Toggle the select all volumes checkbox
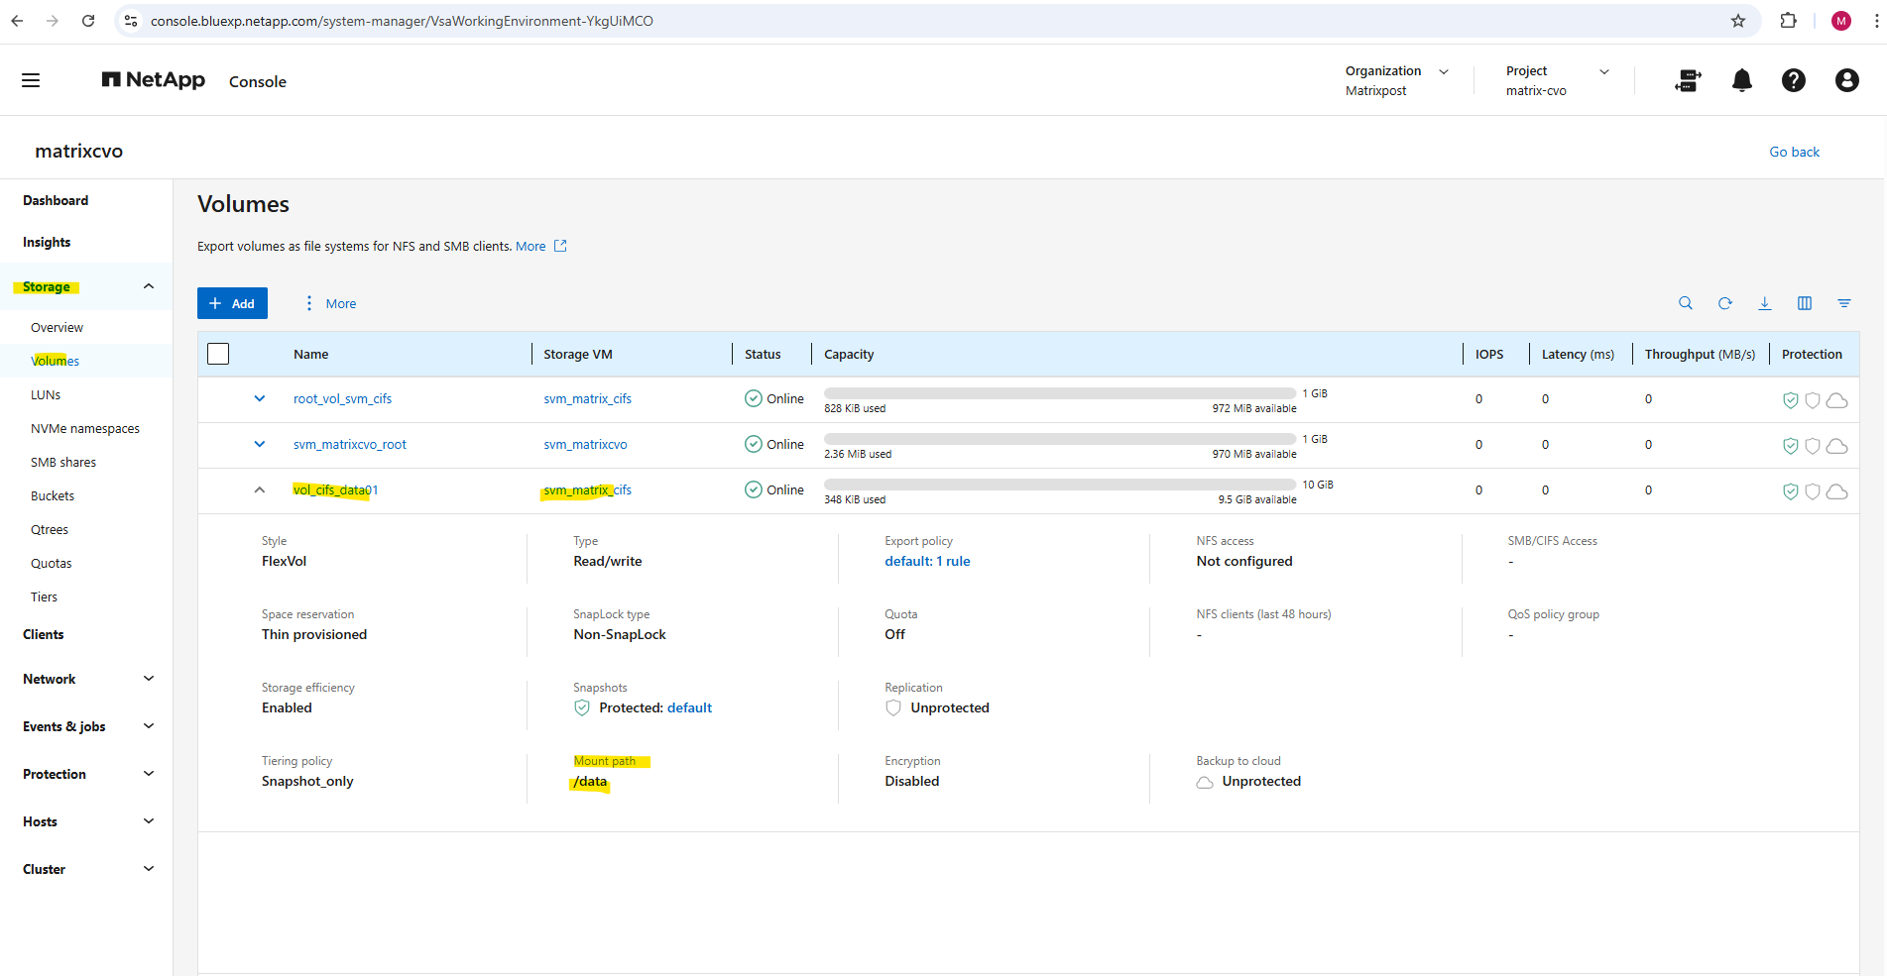Screen dimensions: 1887x976 (218, 354)
